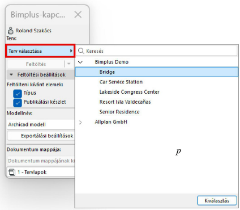
Task: Select Resort Isla Valdecañas project
Action: pyautogui.click(x=125, y=102)
